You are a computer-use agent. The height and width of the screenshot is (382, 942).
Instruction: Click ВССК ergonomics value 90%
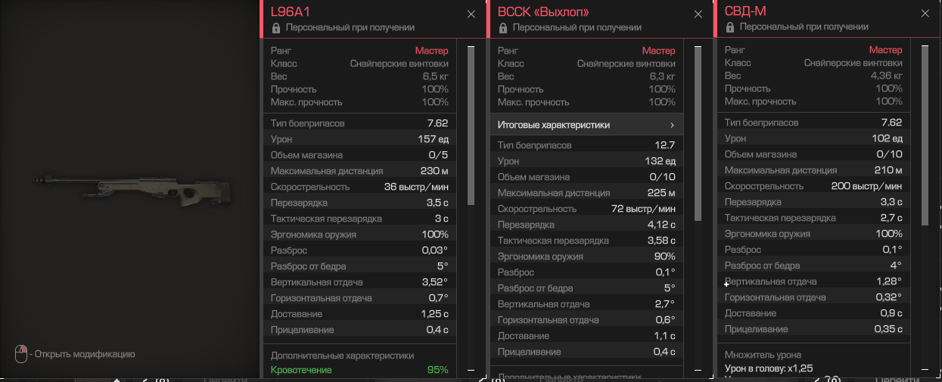click(664, 256)
